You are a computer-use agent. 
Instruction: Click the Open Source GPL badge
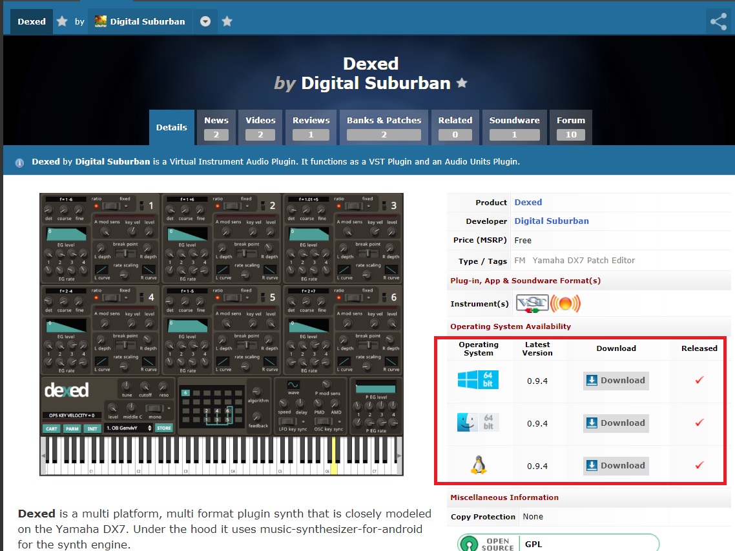pos(558,543)
